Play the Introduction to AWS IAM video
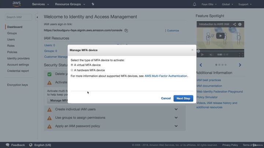The width and height of the screenshot is (264, 148). tap(220, 36)
